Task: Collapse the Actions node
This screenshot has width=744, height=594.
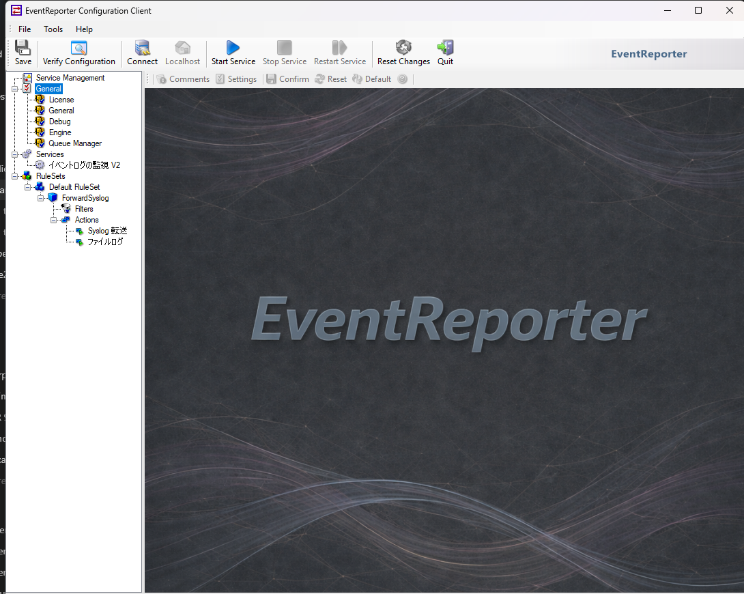Action: [x=53, y=220]
